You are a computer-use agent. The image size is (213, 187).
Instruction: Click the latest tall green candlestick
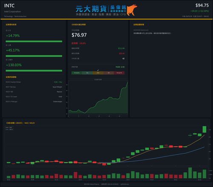(204, 129)
